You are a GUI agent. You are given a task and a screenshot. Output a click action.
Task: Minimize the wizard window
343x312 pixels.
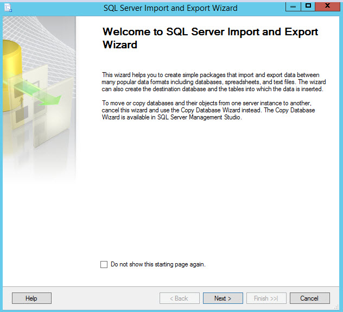click(293, 7)
